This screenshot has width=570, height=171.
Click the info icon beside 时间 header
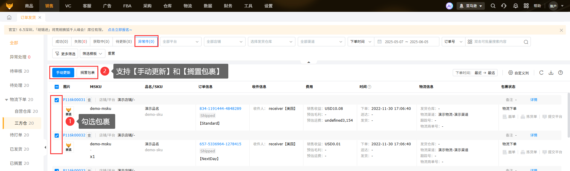tap(370, 87)
